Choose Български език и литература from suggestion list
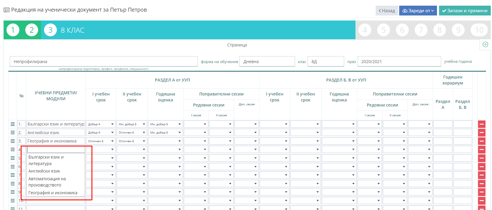The height and width of the screenshot is (210, 492). point(56,160)
